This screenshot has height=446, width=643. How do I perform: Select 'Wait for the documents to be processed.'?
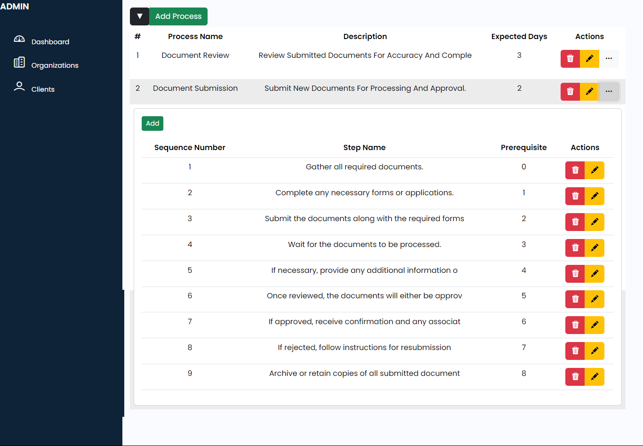(x=364, y=245)
